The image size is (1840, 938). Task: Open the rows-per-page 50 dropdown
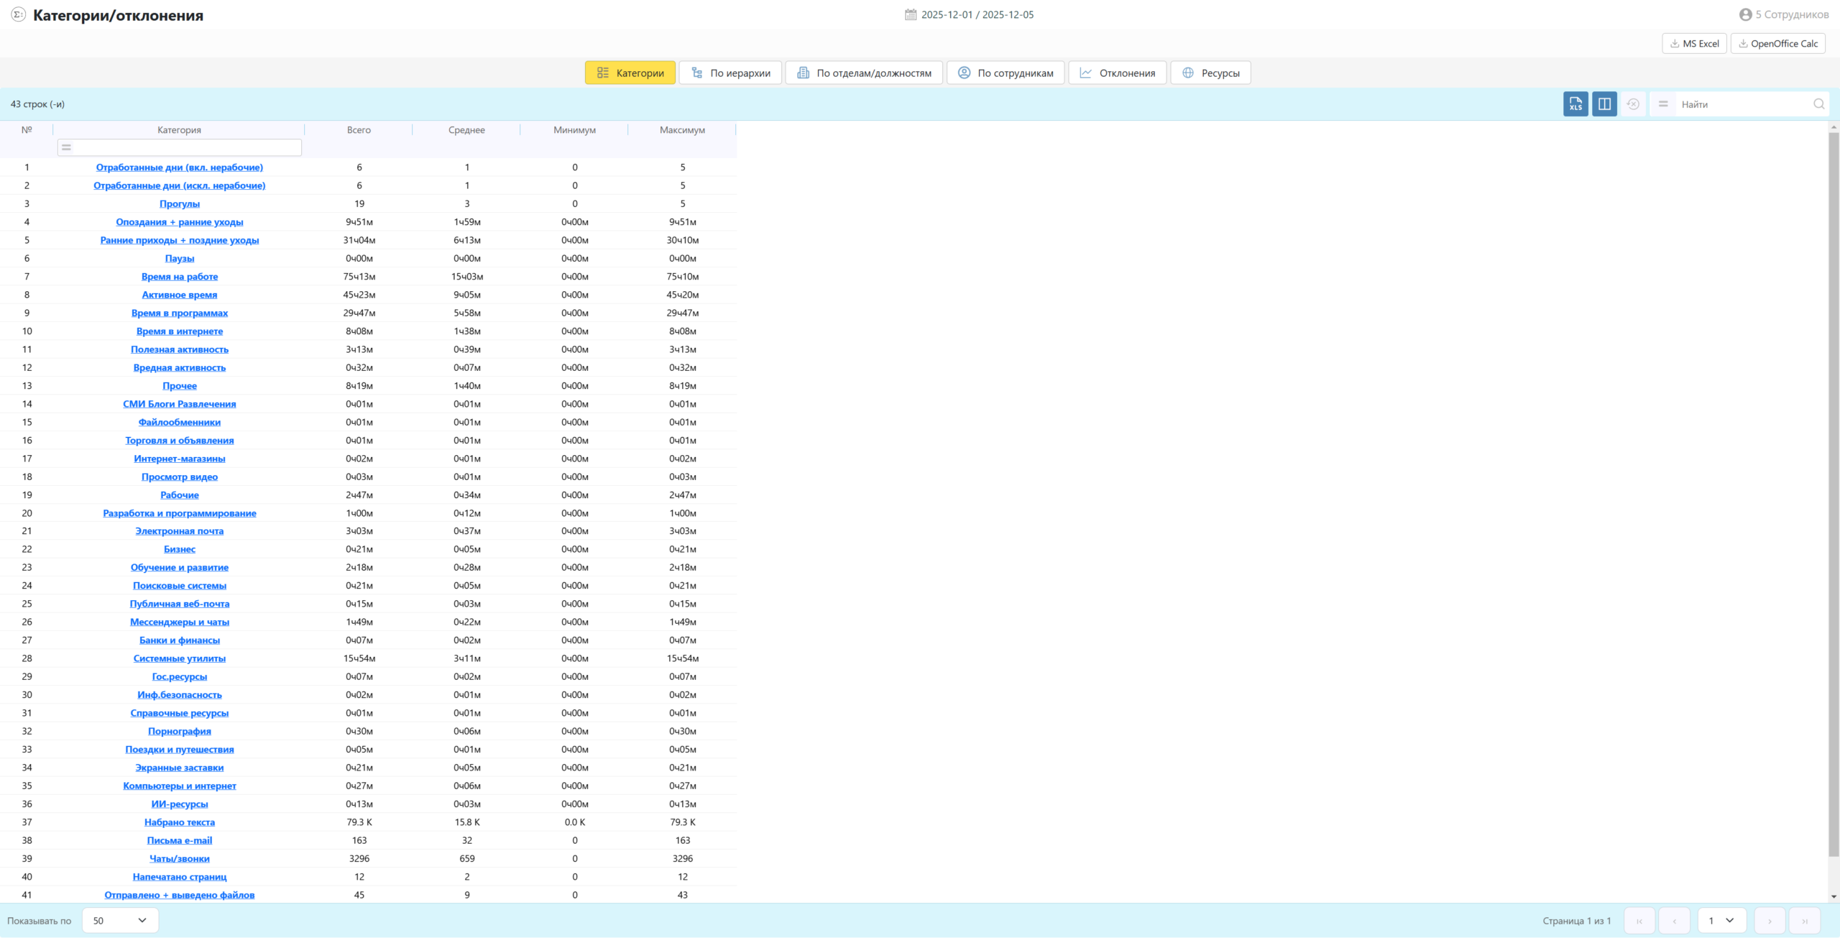120,921
